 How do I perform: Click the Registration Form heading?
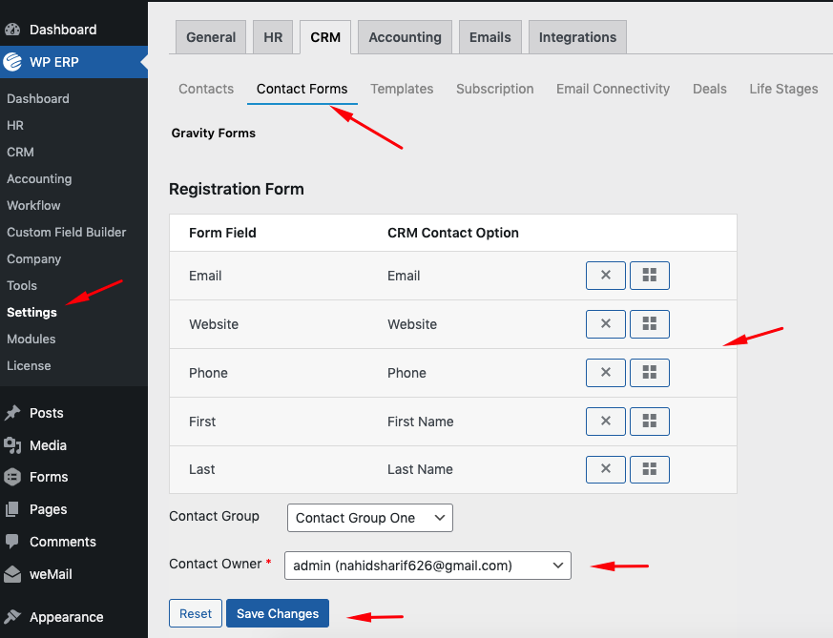coord(237,189)
